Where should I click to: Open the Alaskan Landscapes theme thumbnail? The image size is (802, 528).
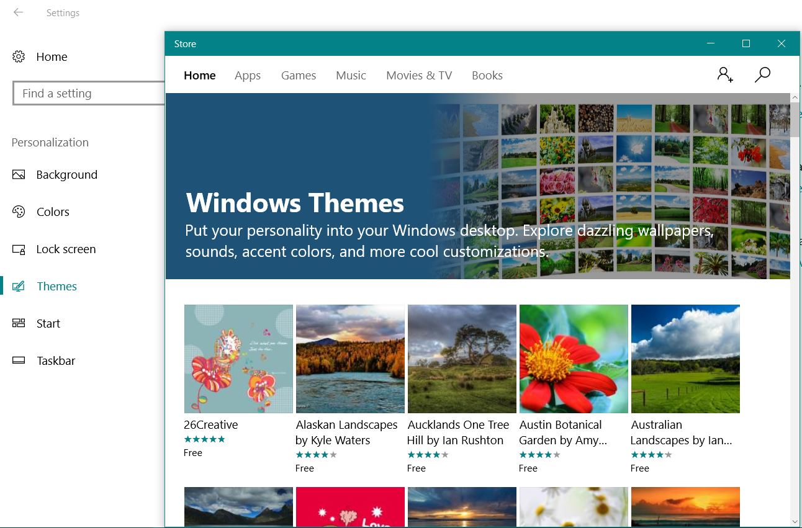[350, 359]
